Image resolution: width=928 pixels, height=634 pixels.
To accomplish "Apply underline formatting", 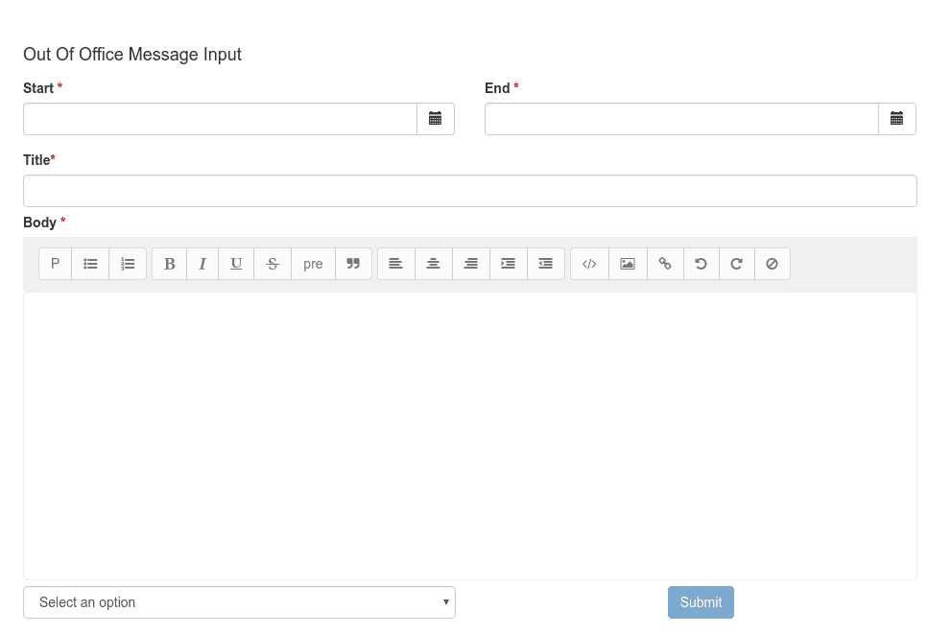I will (x=236, y=264).
